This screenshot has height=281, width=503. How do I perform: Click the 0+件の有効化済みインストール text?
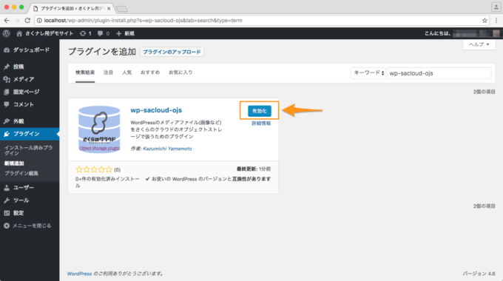coord(107,182)
